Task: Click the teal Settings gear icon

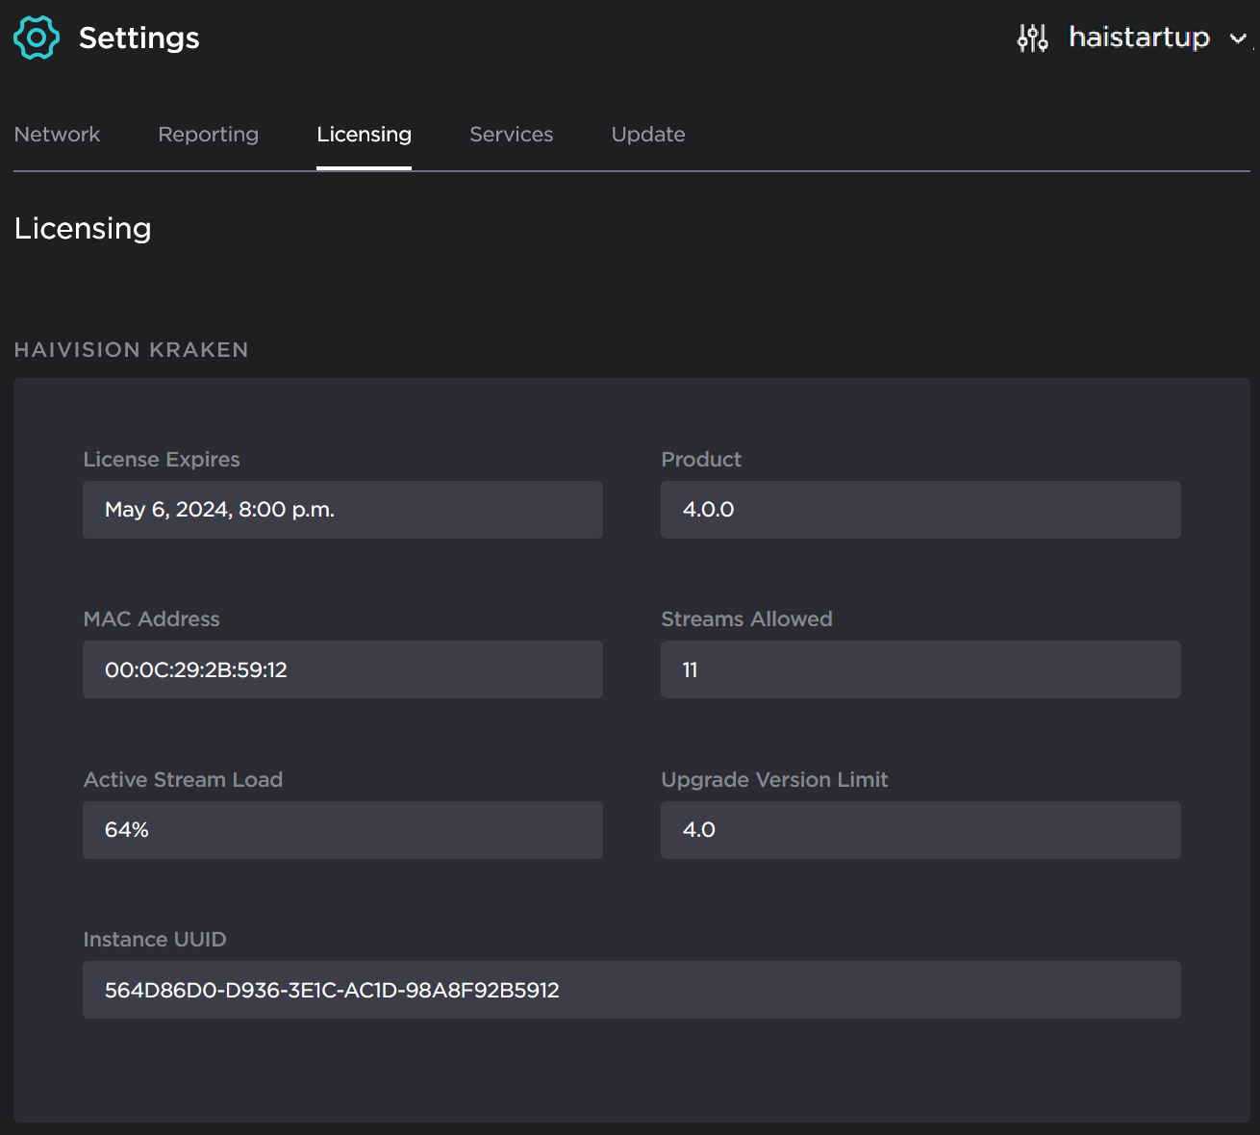Action: pyautogui.click(x=37, y=38)
